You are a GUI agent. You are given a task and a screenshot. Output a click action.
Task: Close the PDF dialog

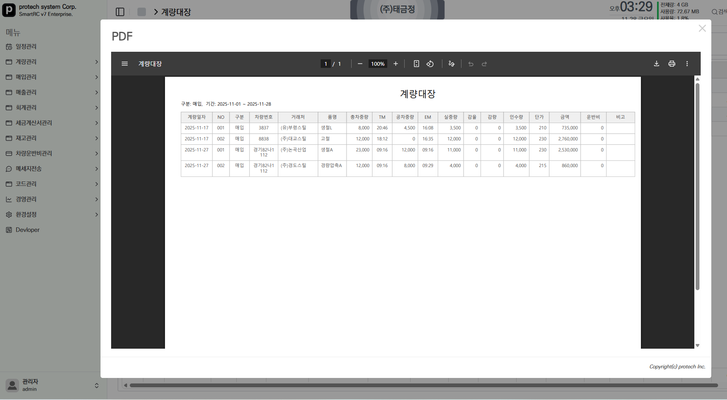point(702,28)
